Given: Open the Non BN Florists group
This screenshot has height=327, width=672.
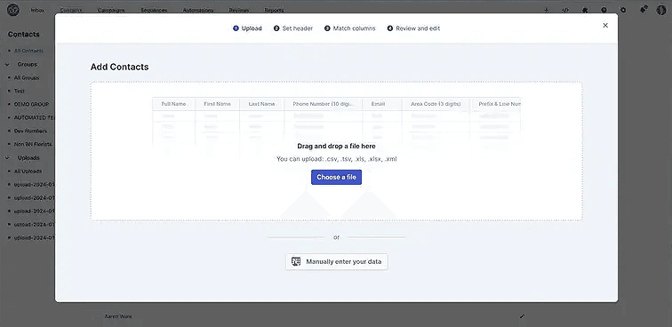Looking at the screenshot, I should click(x=33, y=144).
